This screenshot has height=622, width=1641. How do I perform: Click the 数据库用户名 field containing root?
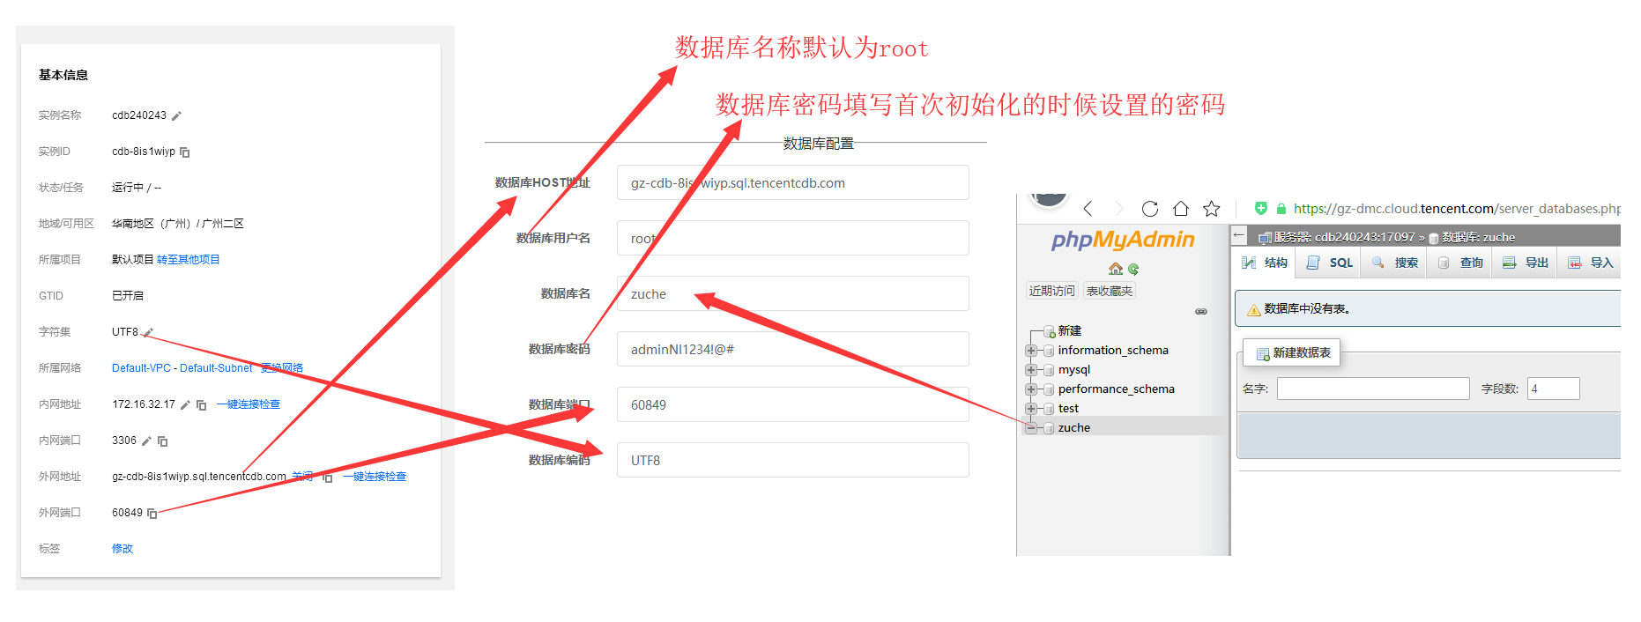coord(793,238)
